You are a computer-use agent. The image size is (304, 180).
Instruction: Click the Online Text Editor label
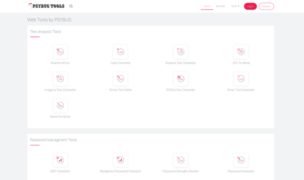pos(120,90)
